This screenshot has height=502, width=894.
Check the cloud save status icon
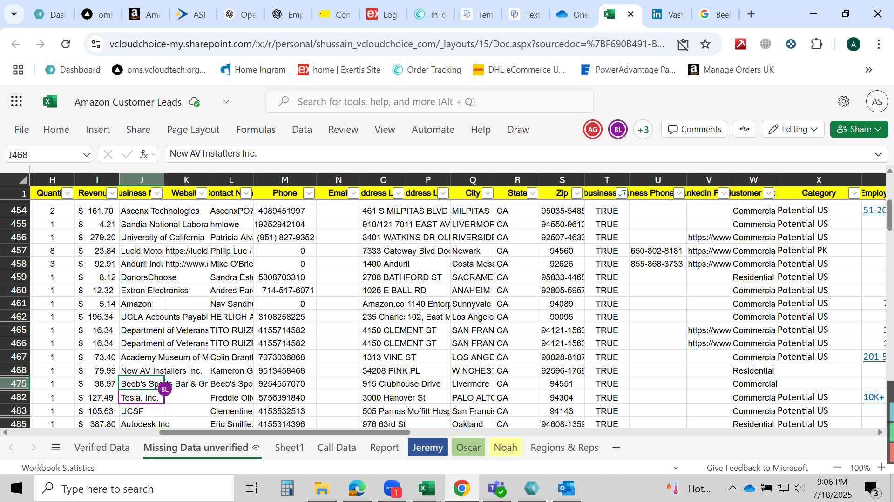coord(194,102)
